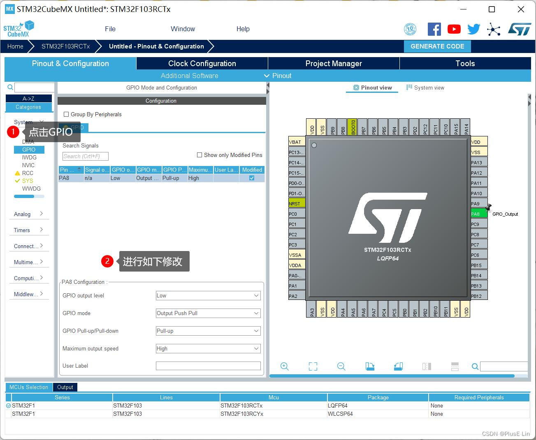Sort table by Pin Name column
The image size is (536, 440).
(71, 170)
